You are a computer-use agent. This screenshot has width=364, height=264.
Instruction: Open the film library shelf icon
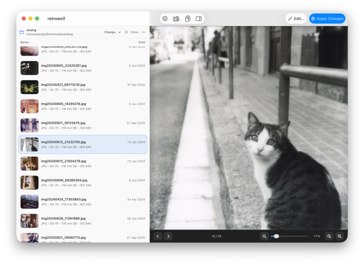(x=176, y=18)
